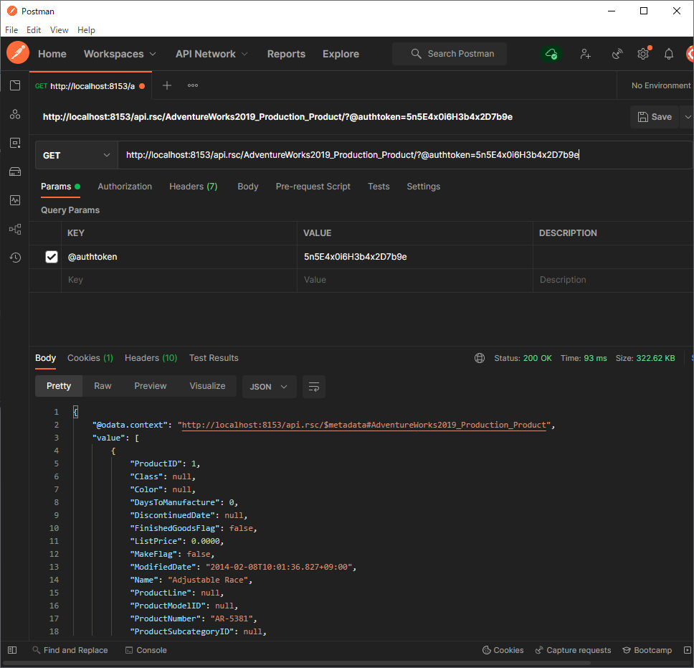The width and height of the screenshot is (694, 668).
Task: Click the invite user icon
Action: click(x=585, y=54)
